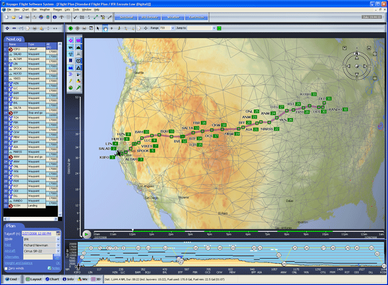
Task: Click the New flight plan icon
Action: tap(7, 17)
